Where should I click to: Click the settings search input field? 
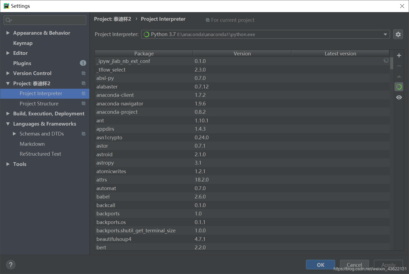[45, 20]
